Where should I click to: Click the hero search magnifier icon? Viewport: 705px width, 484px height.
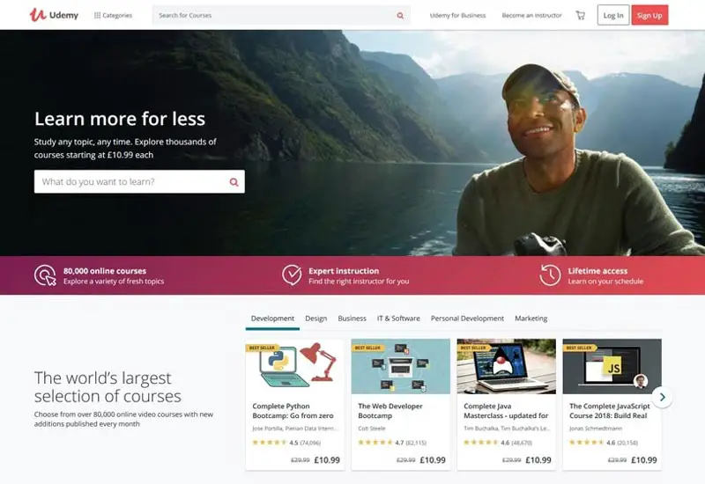tap(234, 182)
